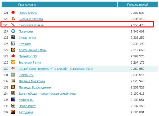Click the Мотогонки app icon
Viewport: 159px width, 116px height.
coord(13,100)
